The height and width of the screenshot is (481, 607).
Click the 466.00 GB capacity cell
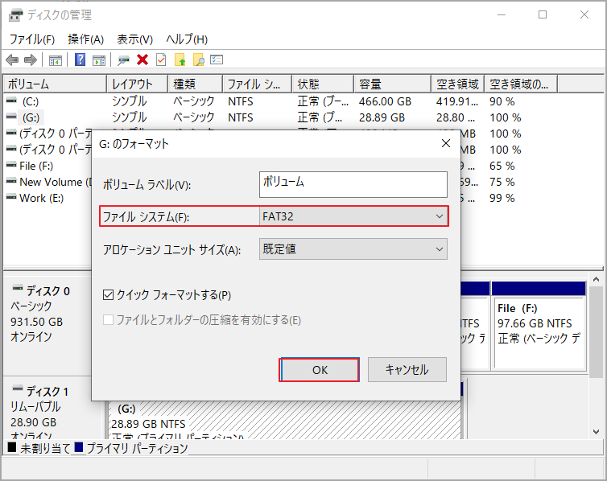point(385,101)
